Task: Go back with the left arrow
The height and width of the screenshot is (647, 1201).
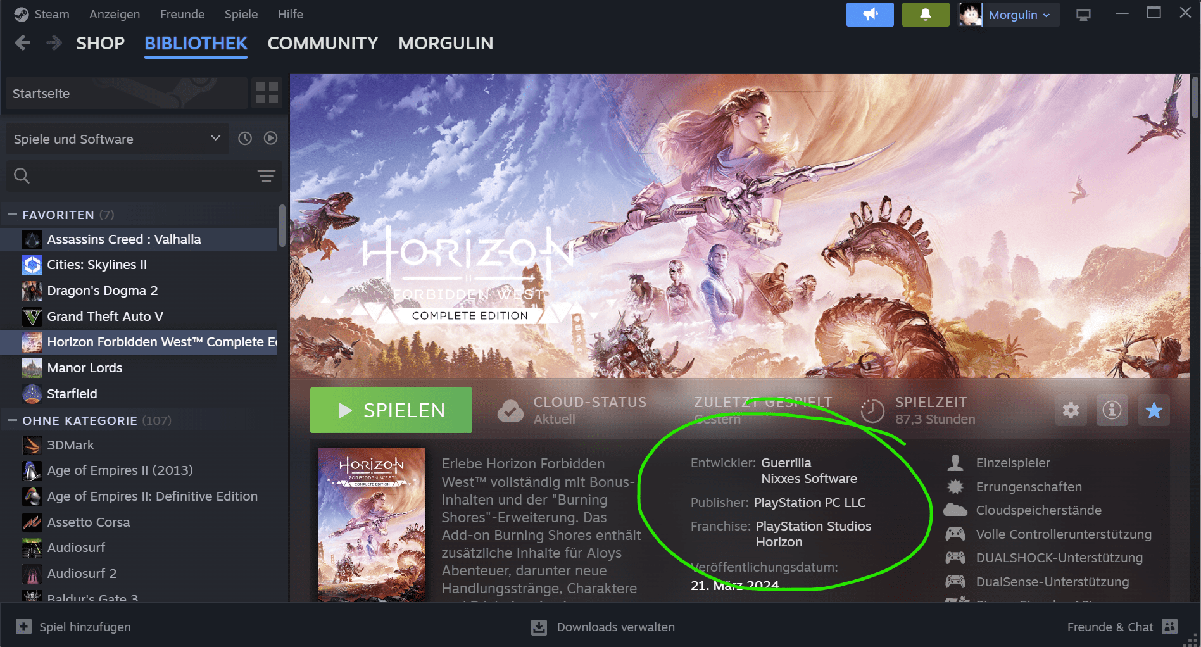Action: point(23,43)
